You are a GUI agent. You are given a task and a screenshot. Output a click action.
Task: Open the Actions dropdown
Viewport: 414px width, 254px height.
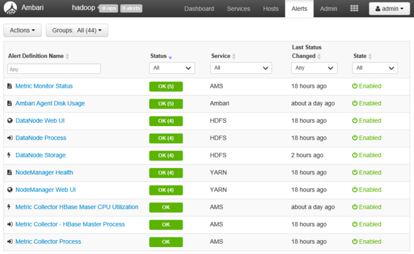tap(22, 31)
